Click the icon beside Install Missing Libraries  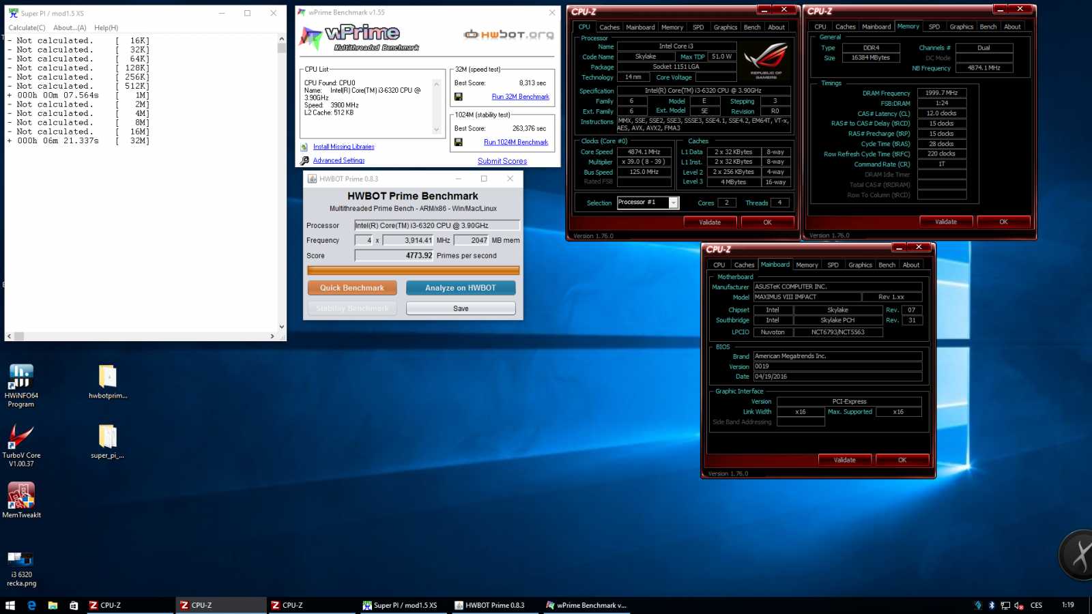click(304, 147)
